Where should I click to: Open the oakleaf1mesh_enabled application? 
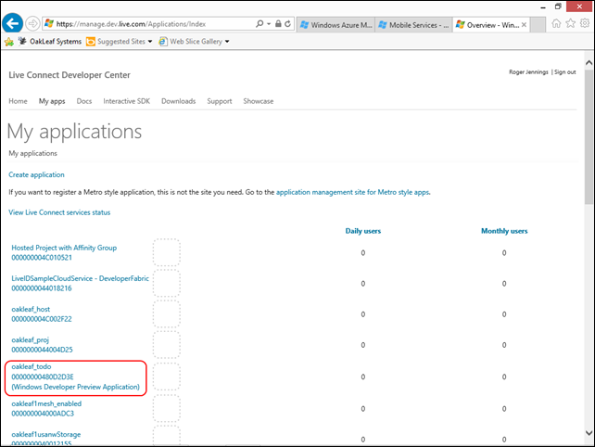pos(46,403)
